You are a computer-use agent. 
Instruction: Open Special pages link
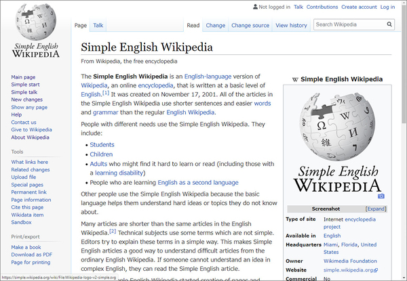[x=27, y=185]
